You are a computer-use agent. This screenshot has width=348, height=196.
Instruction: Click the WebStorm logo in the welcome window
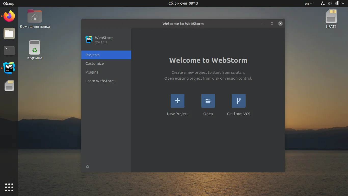[89, 40]
